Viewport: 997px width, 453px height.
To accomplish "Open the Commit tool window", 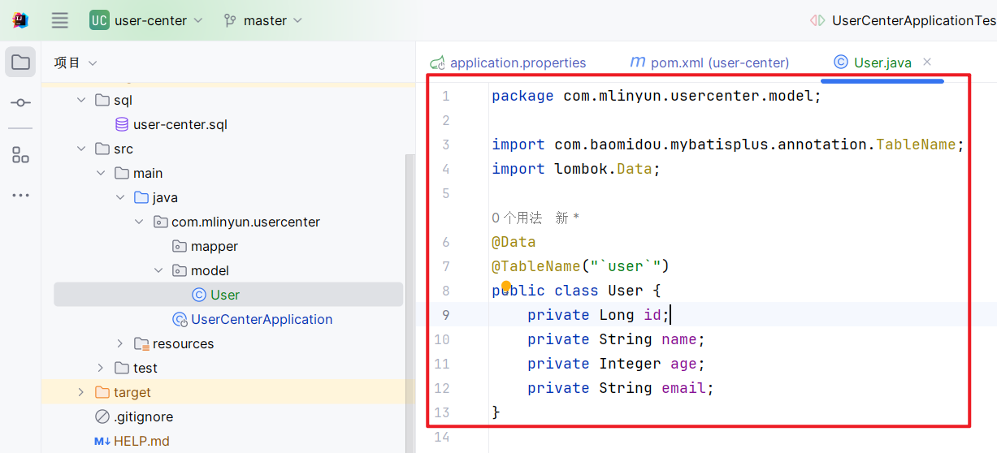I will [x=20, y=103].
